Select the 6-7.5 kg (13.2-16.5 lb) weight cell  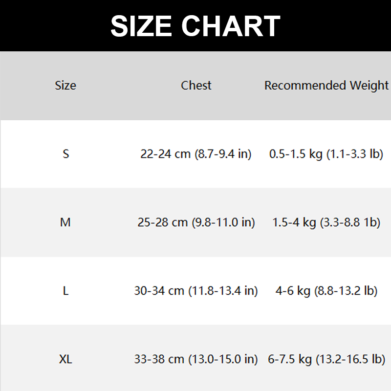(x=326, y=359)
